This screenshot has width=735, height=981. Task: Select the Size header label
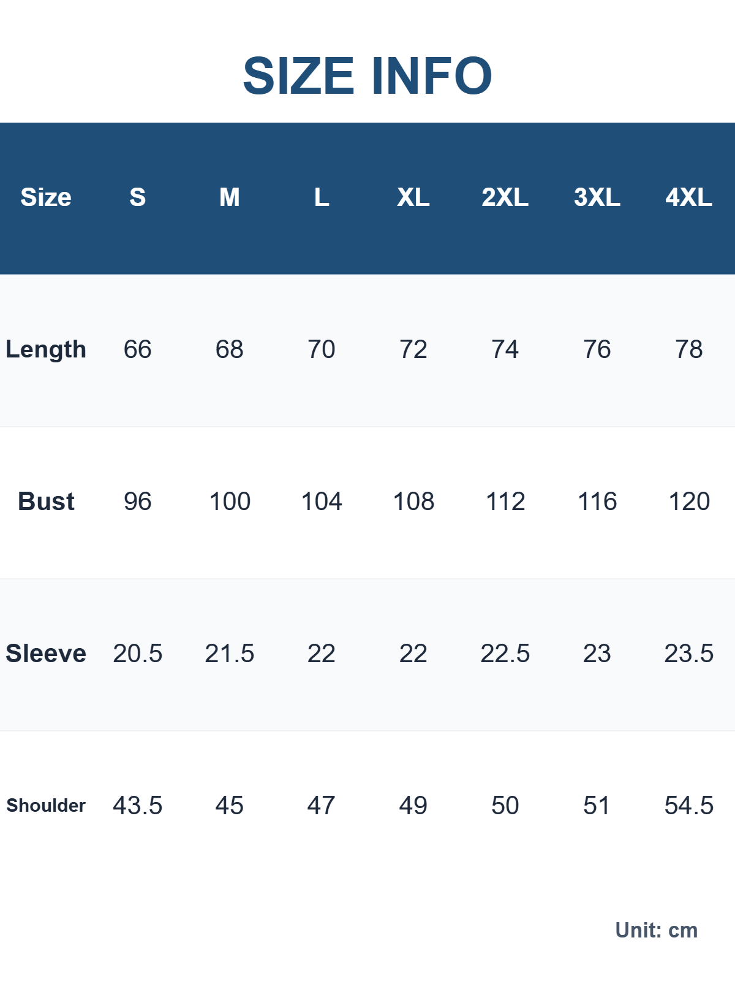(x=46, y=197)
